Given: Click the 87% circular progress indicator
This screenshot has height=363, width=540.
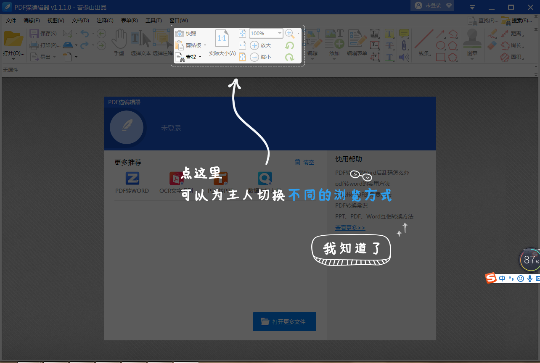Looking at the screenshot, I should tap(530, 260).
